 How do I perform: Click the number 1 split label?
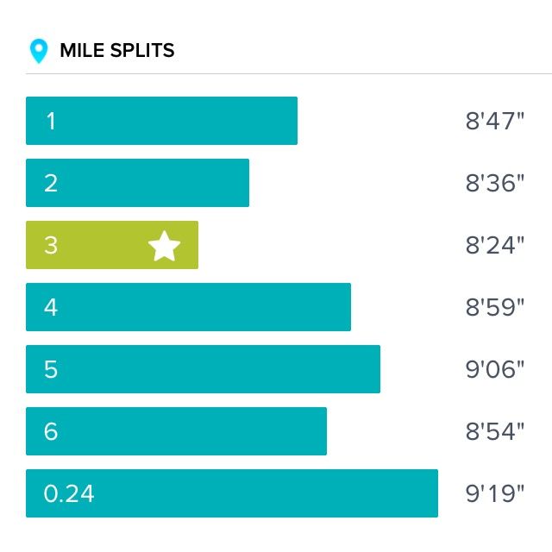pyautogui.click(x=51, y=121)
